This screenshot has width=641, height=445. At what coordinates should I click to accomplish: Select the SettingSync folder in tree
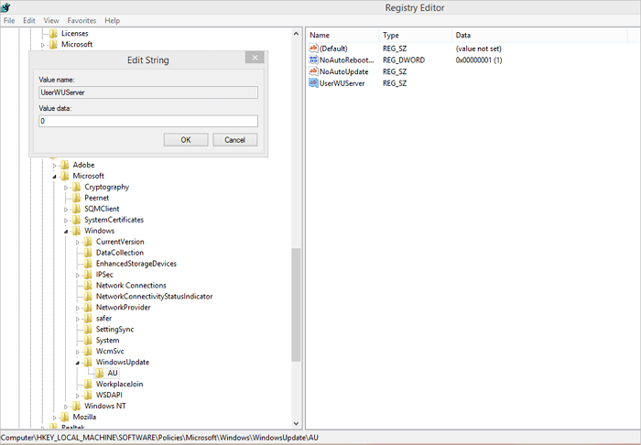tap(114, 330)
